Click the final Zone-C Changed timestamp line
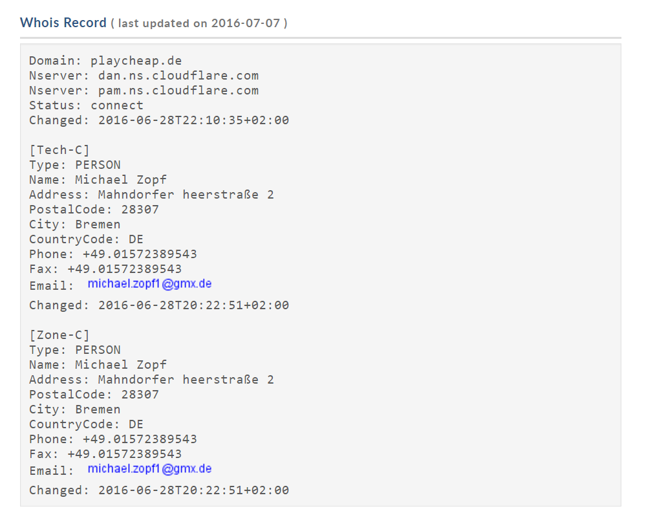The image size is (646, 524). tap(159, 490)
